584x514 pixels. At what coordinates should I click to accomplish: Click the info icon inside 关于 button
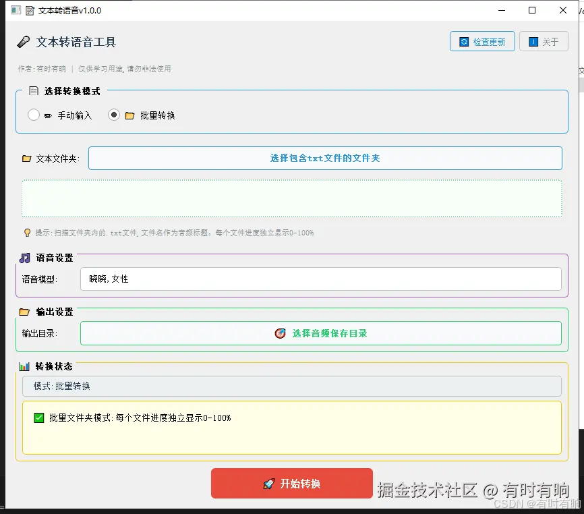coord(532,41)
